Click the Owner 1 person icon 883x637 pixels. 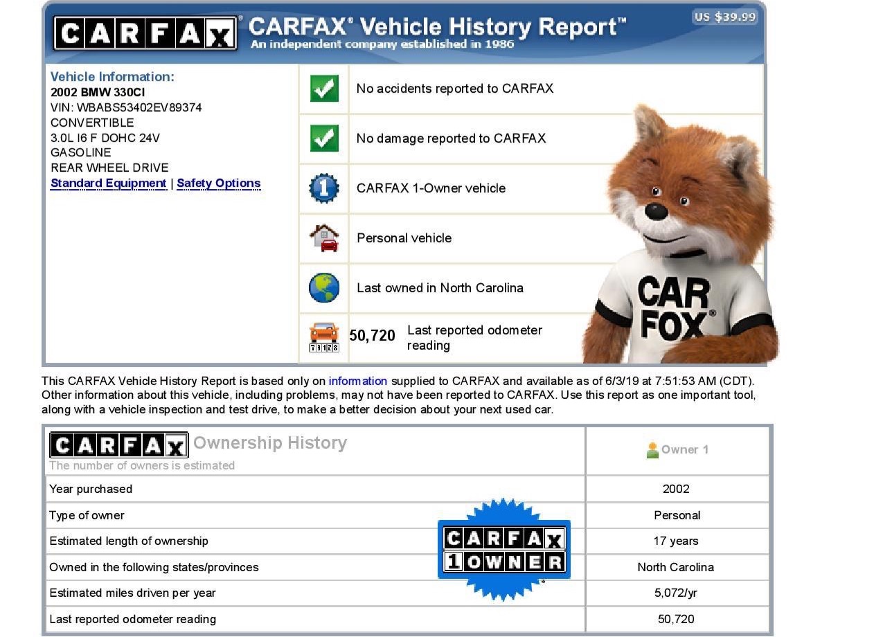coord(652,450)
